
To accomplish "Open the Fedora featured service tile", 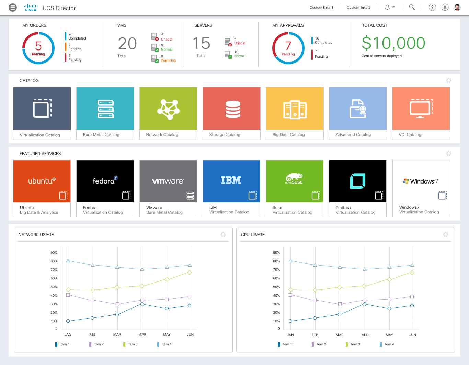I will tap(105, 188).
